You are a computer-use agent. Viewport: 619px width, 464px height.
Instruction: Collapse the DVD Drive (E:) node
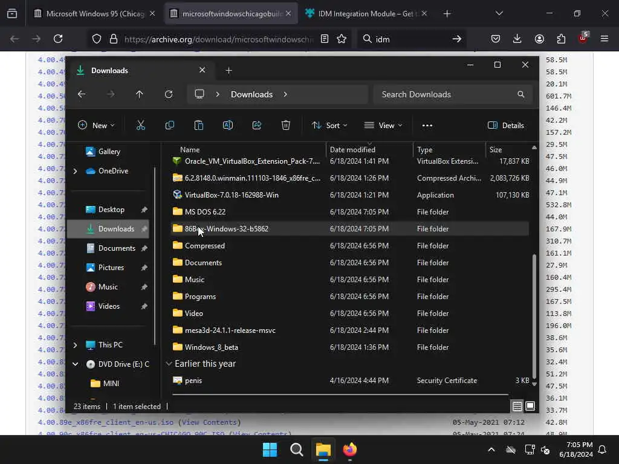point(75,364)
